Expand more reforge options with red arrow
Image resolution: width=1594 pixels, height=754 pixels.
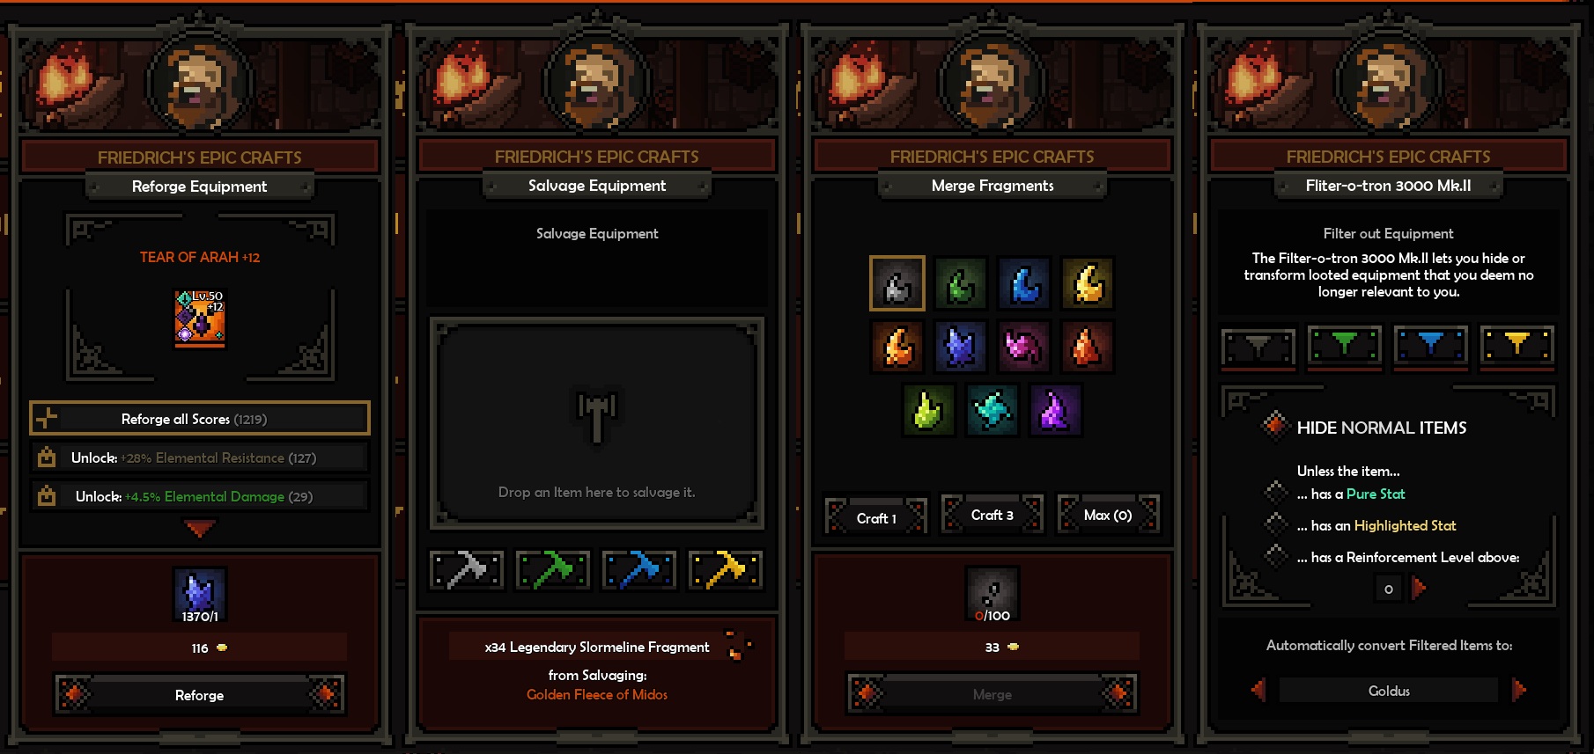click(200, 528)
